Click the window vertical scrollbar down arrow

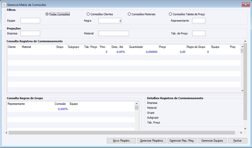click(245, 129)
